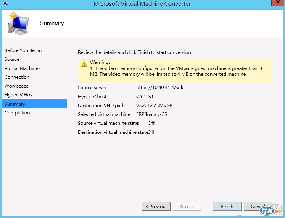285x218 pixels.
Task: Go back with the Previous button
Action: [156, 206]
